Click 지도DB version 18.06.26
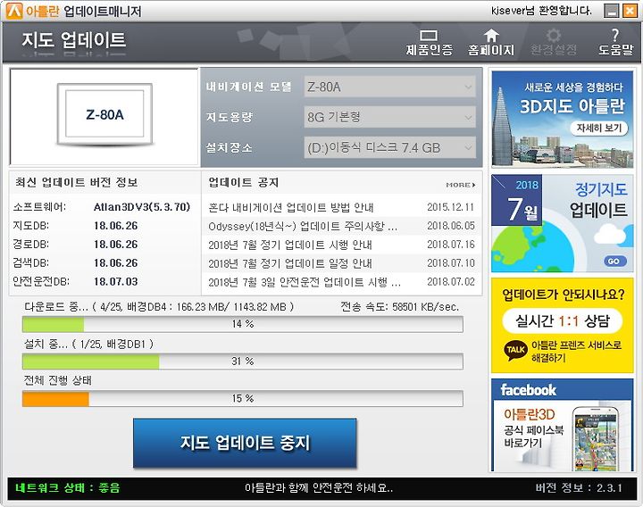The image size is (643, 507). pyautogui.click(x=115, y=226)
